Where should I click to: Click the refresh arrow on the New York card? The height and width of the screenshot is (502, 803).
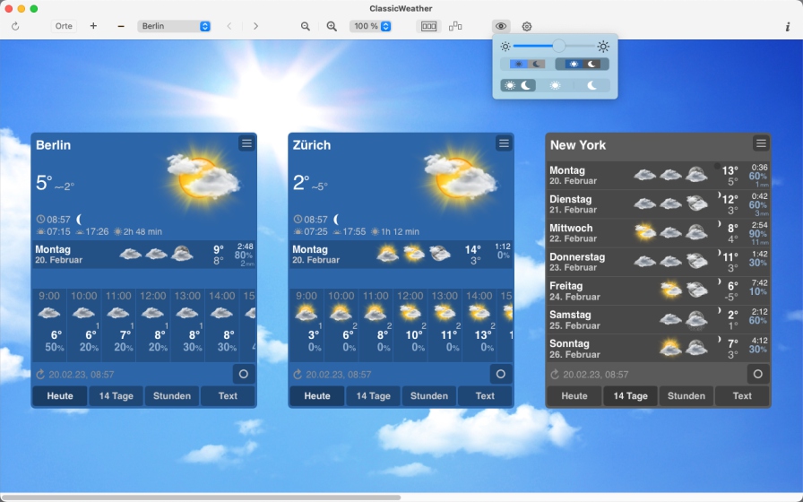[555, 375]
